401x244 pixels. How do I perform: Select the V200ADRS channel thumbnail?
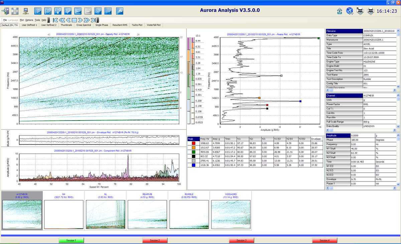pos(231,210)
